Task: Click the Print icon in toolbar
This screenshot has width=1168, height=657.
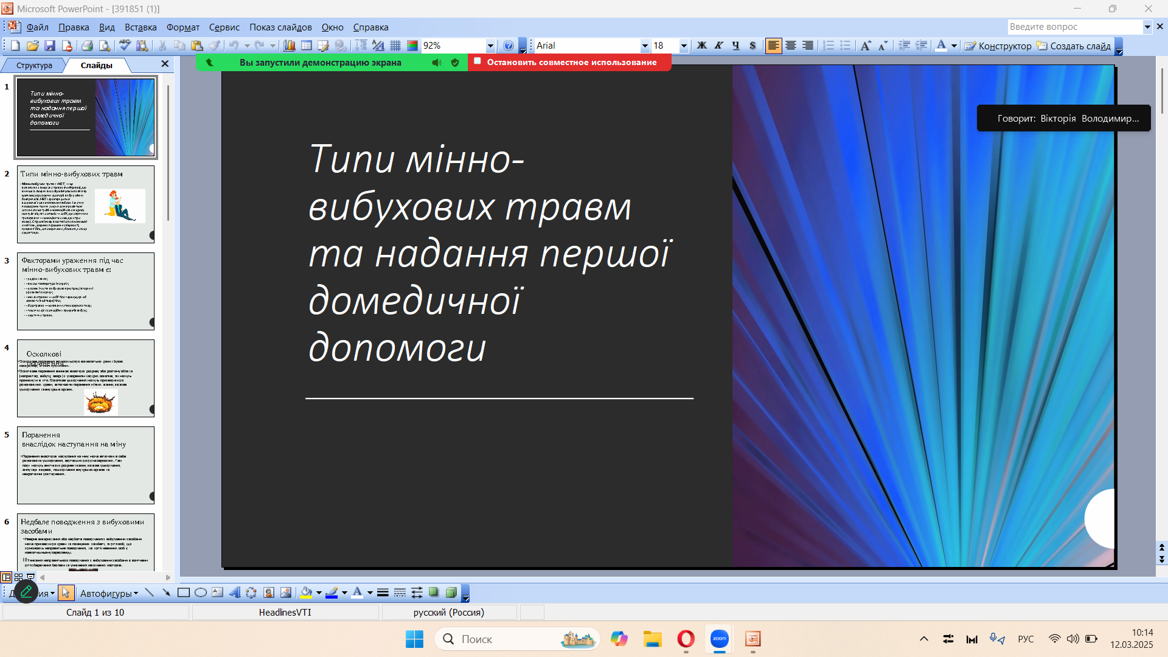Action: click(x=87, y=46)
